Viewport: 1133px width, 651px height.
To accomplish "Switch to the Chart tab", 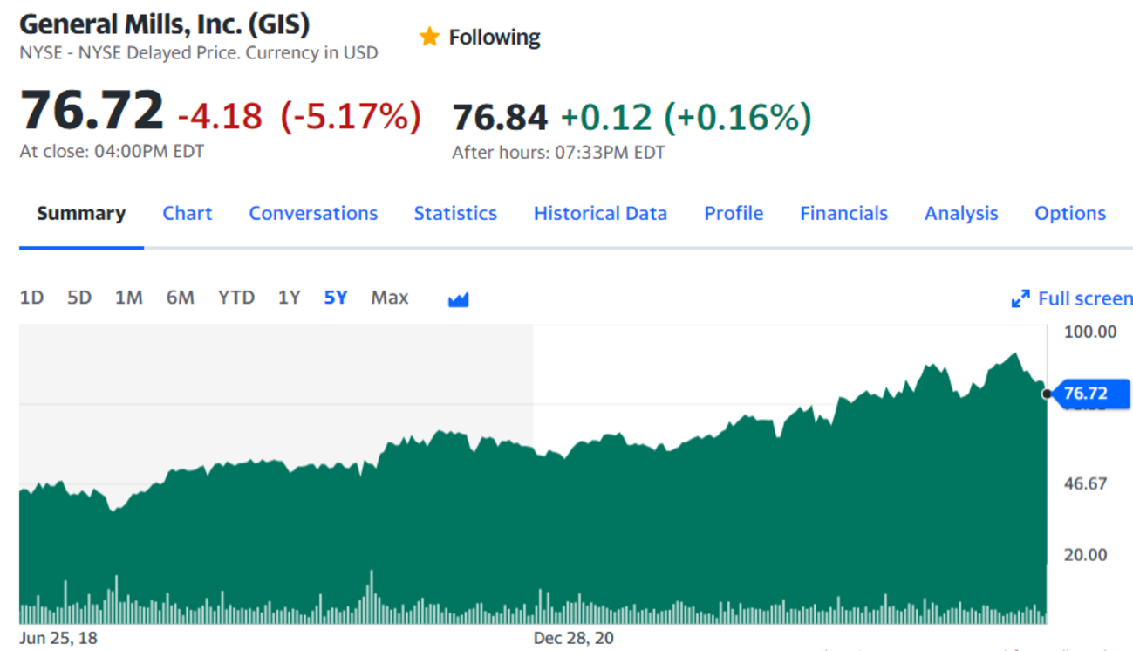I will (188, 214).
